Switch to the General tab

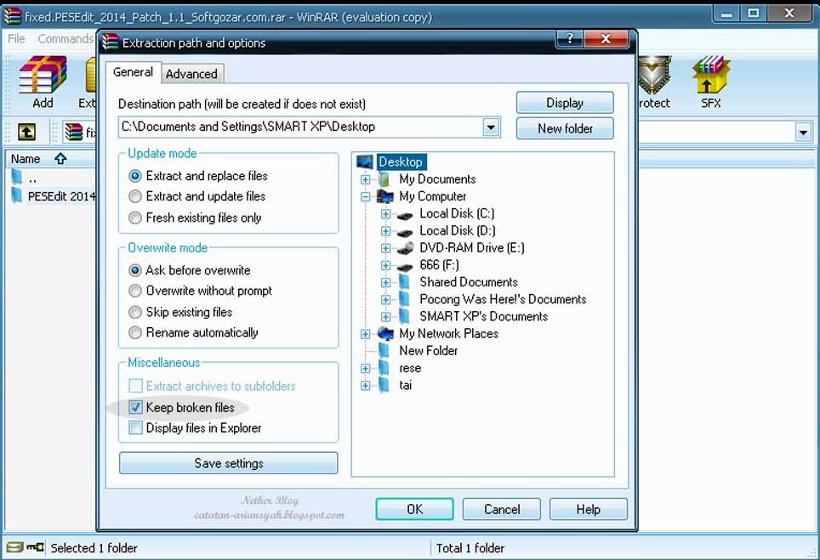point(133,72)
